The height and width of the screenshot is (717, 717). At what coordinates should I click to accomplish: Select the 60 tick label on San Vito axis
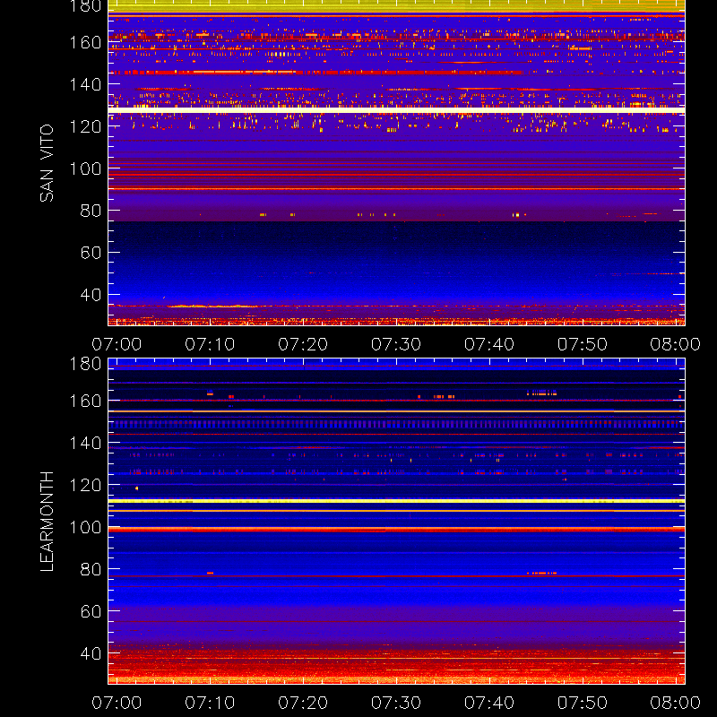click(x=91, y=253)
